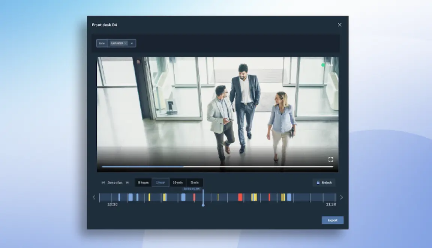This screenshot has width=432, height=248.
Task: Close the Front desk D4 dialog
Action: (x=339, y=25)
